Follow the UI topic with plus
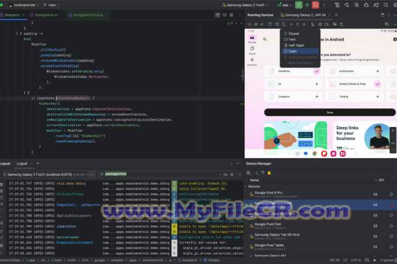Screen dimensions: 397x264 [316, 84]
